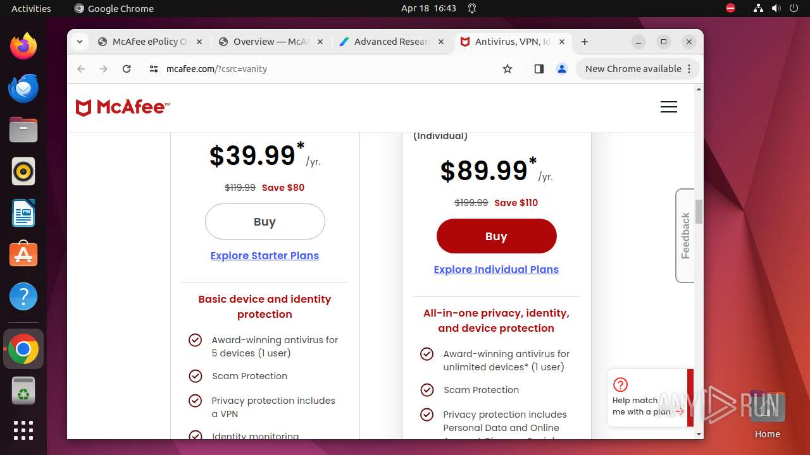This screenshot has width=810, height=455.
Task: Follow the Explore Individual Plans link
Action: tap(496, 269)
